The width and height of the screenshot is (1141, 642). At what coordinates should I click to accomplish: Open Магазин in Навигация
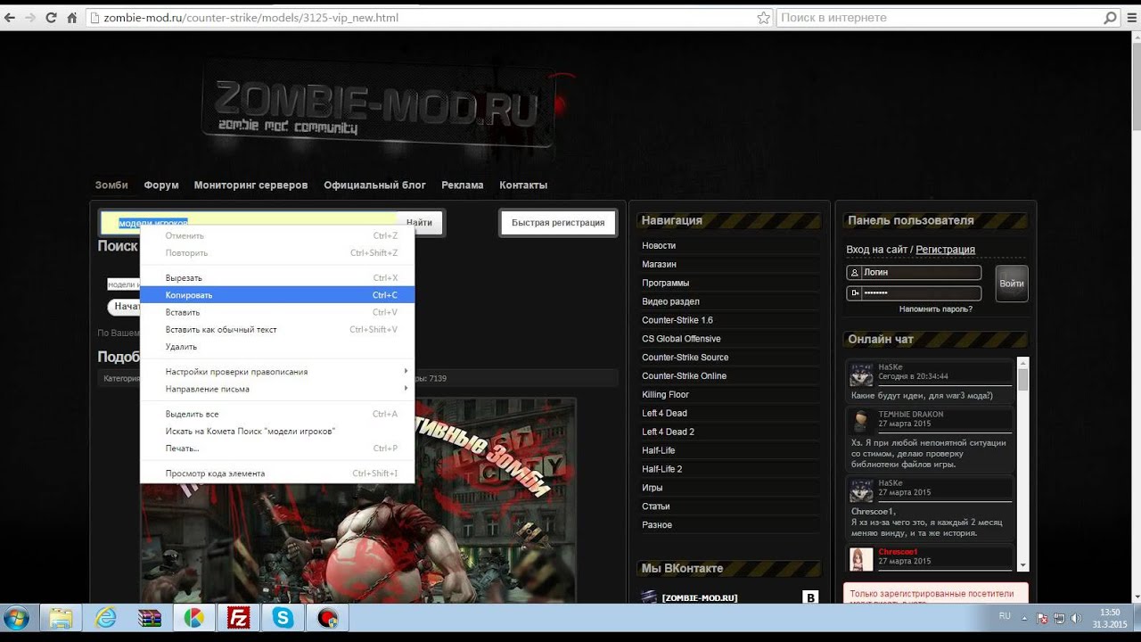tap(659, 264)
